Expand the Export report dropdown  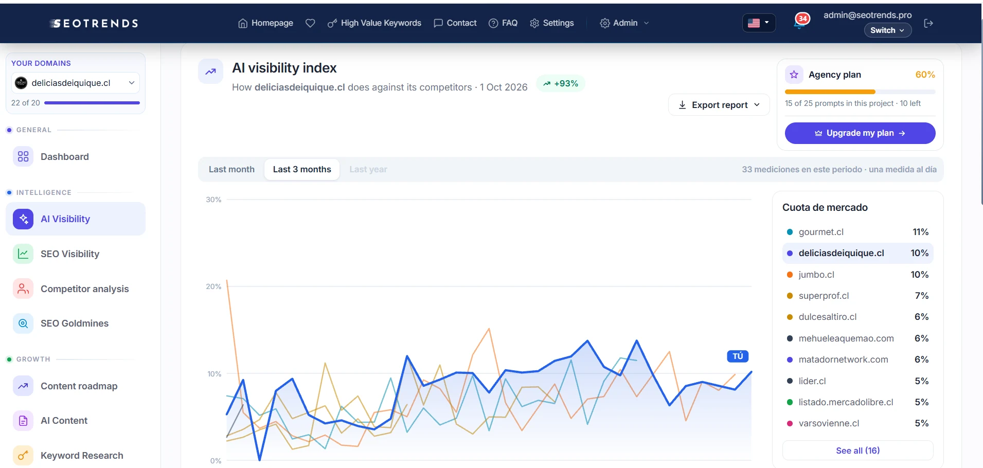pos(719,105)
